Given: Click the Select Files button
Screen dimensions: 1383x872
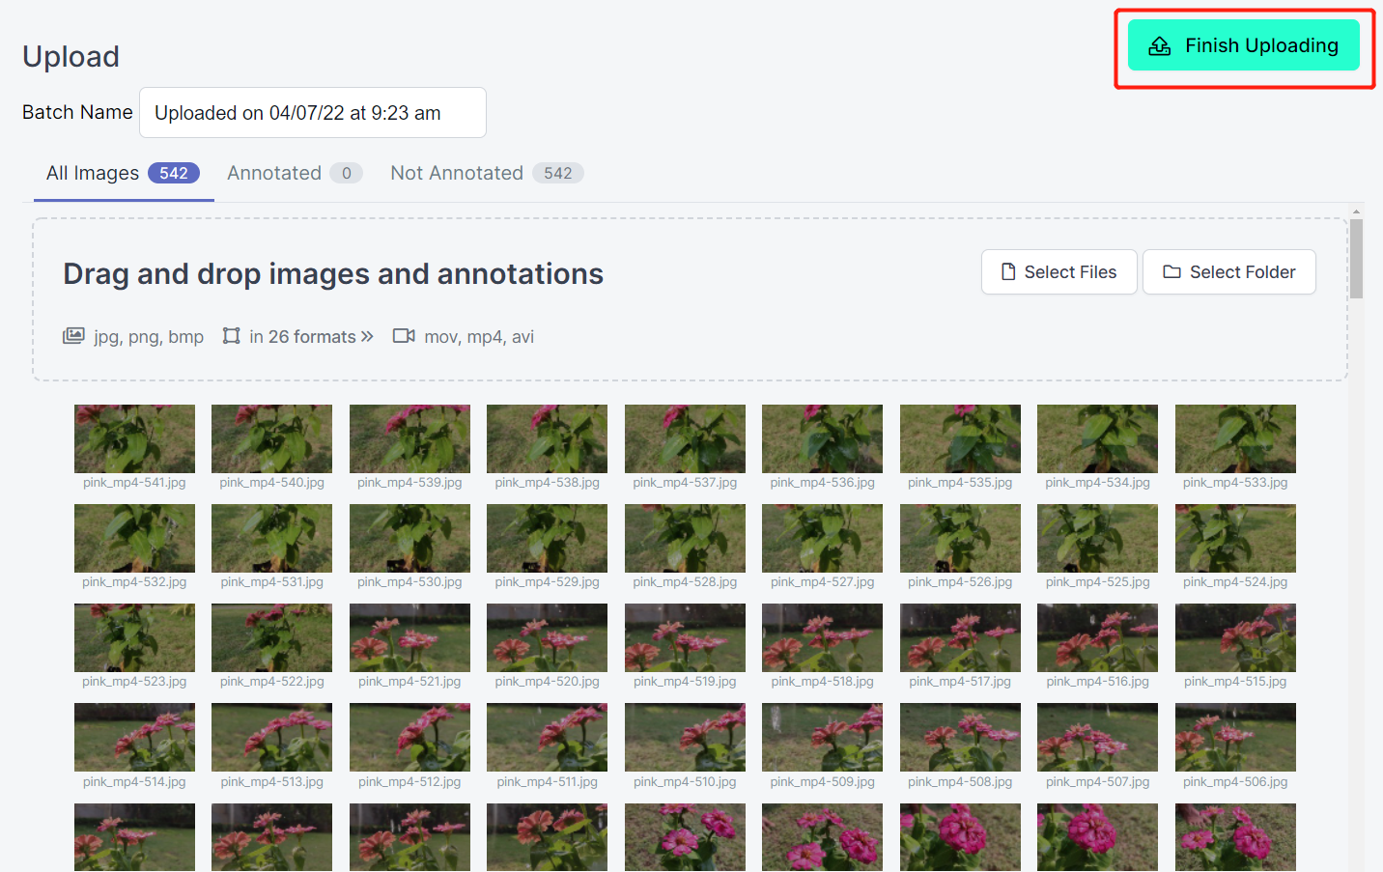Looking at the screenshot, I should point(1059,272).
